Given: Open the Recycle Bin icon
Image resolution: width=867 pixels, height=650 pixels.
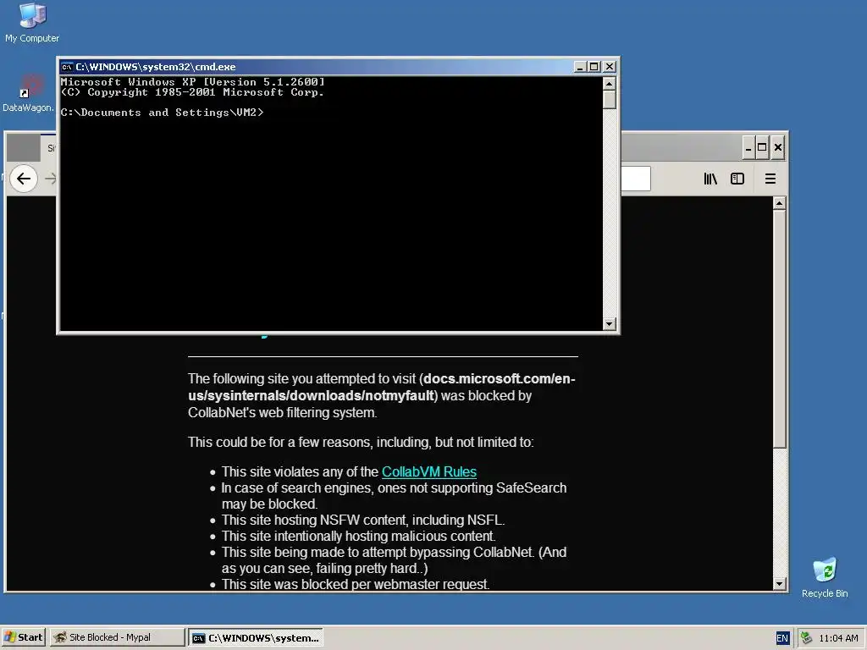Looking at the screenshot, I should (825, 577).
